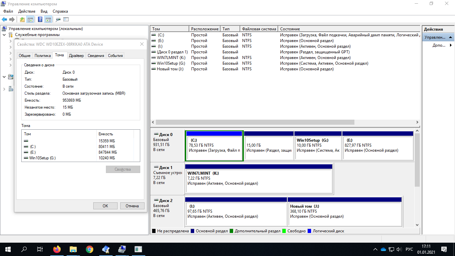Viewport: 455px width, 256px height.
Task: Click horizontal scrollbar of the volume list
Action: (x=255, y=122)
